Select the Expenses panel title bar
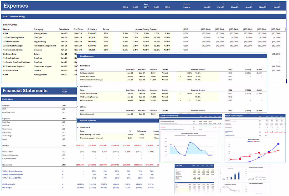This screenshot has width=289, height=196. [16, 5]
